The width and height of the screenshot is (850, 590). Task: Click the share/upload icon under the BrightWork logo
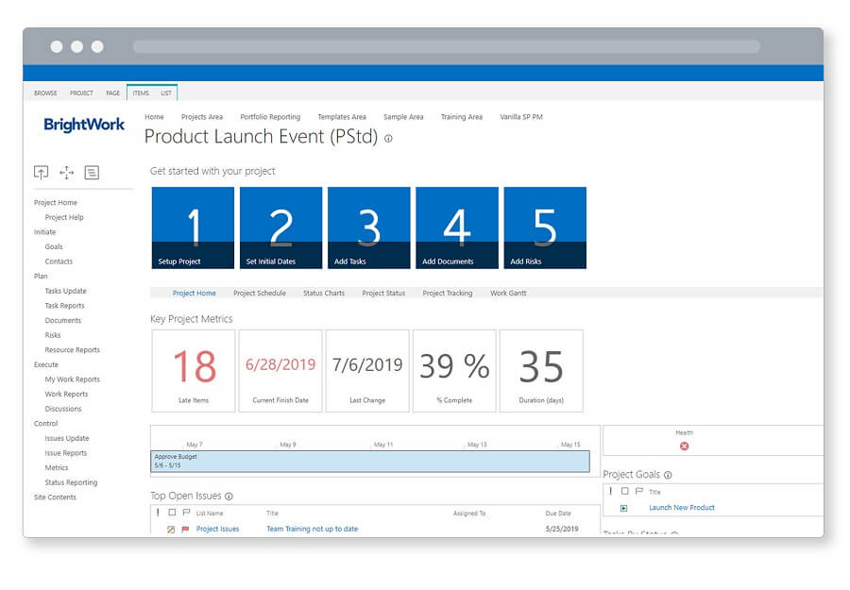pyautogui.click(x=41, y=172)
